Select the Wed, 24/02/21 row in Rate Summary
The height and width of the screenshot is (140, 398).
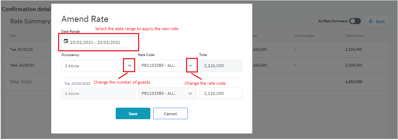199,65
